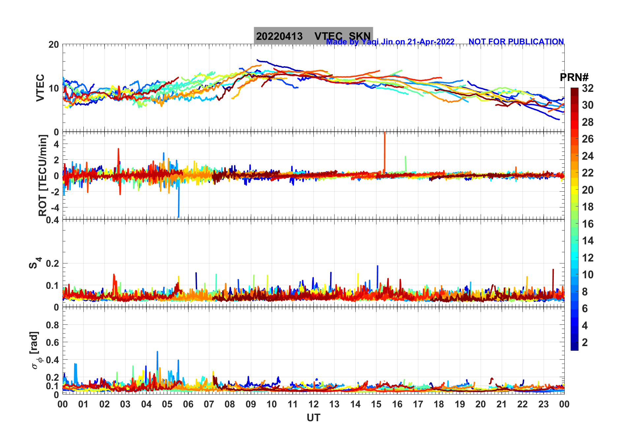627x438 pixels.
Task: Click the "UT" x-axis label
Action: pos(313,418)
